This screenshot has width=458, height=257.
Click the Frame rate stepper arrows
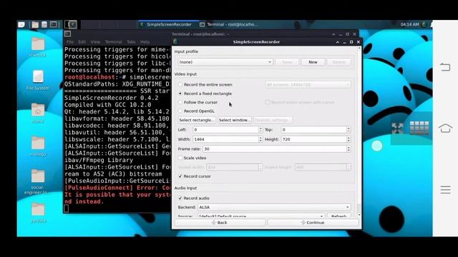tap(349, 149)
